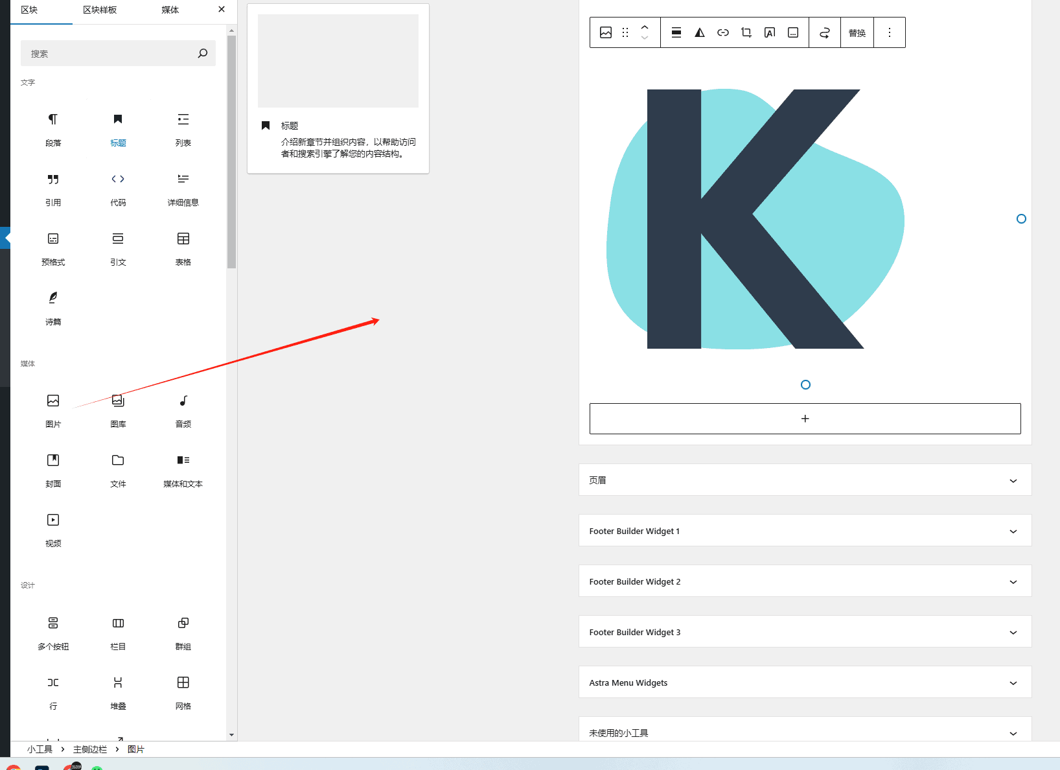The width and height of the screenshot is (1060, 770).
Task: Click the link icon in image toolbar
Action: pos(723,32)
